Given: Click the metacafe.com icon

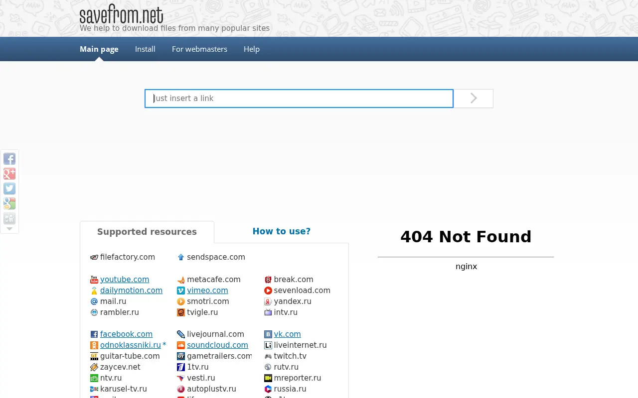Looking at the screenshot, I should [x=181, y=280].
